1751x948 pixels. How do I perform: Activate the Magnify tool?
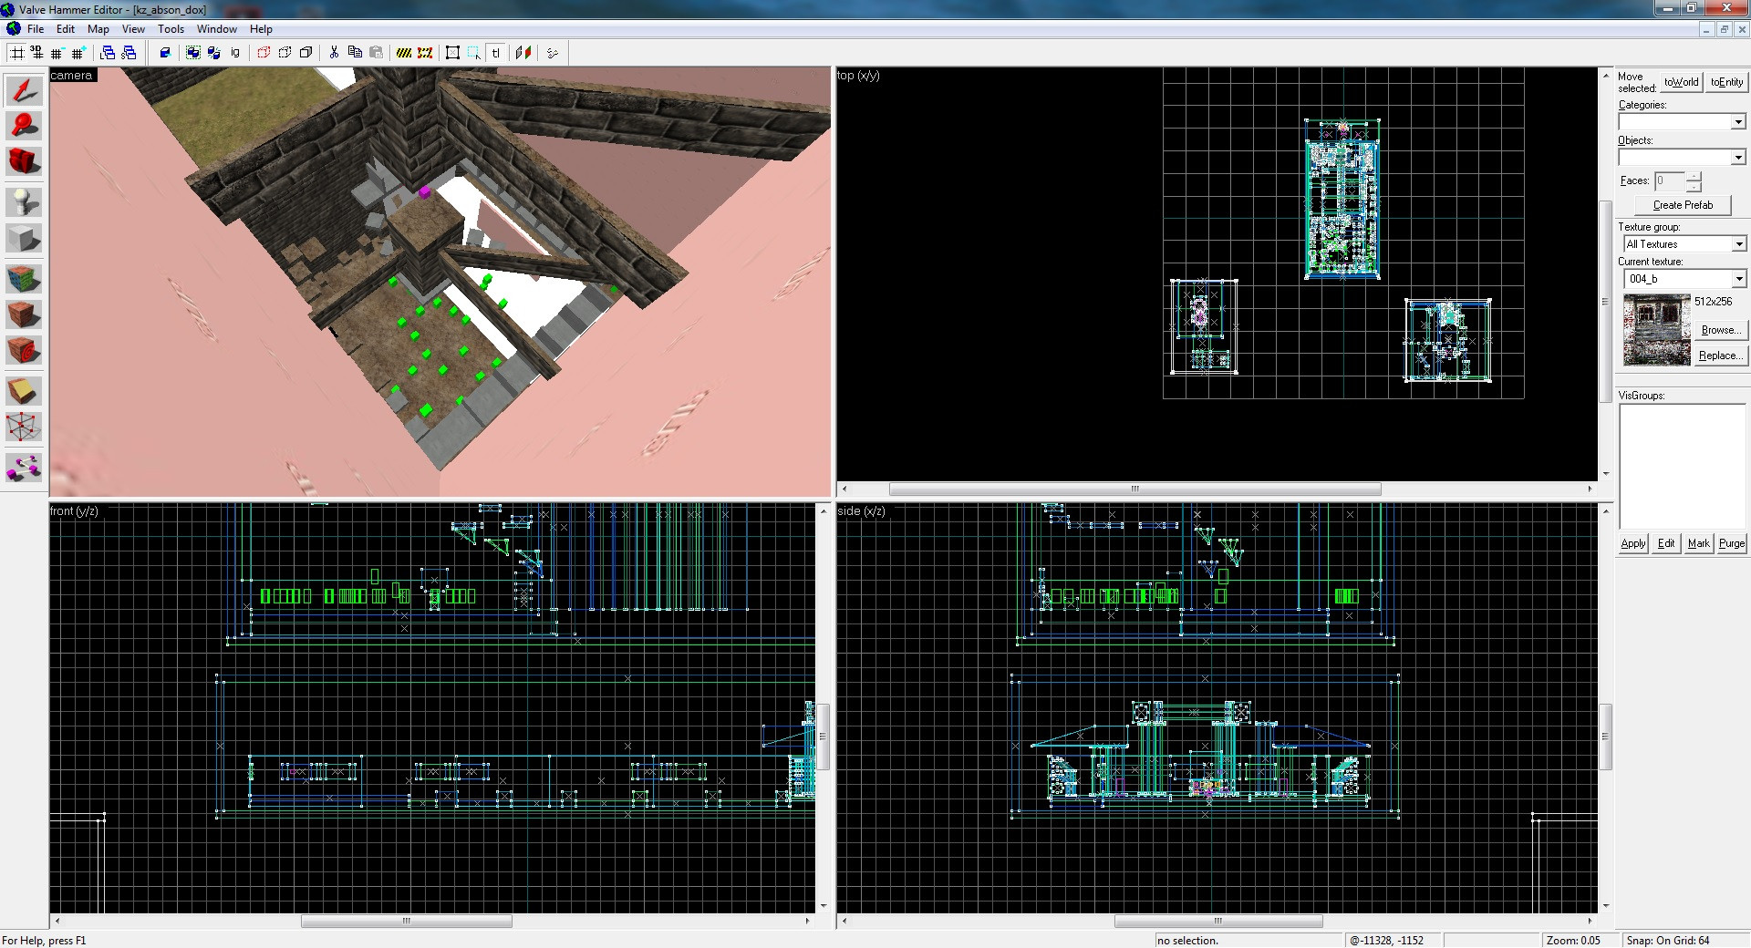(25, 125)
